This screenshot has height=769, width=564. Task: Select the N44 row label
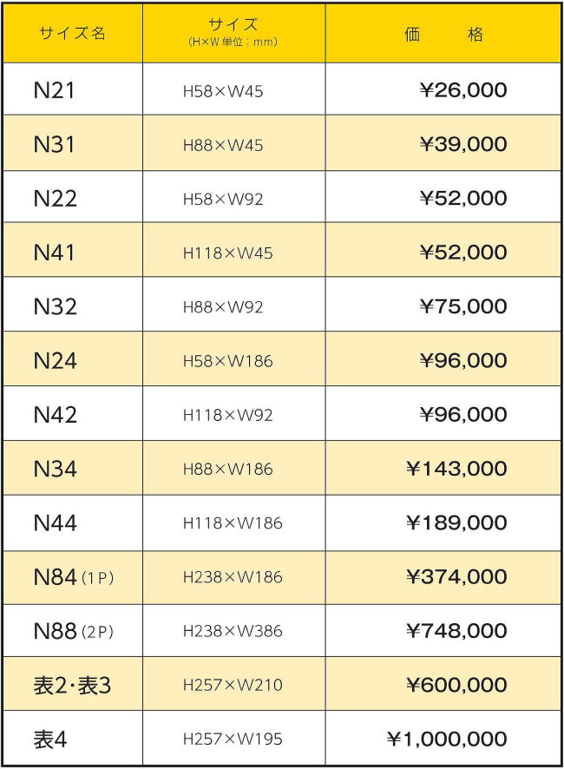55,523
